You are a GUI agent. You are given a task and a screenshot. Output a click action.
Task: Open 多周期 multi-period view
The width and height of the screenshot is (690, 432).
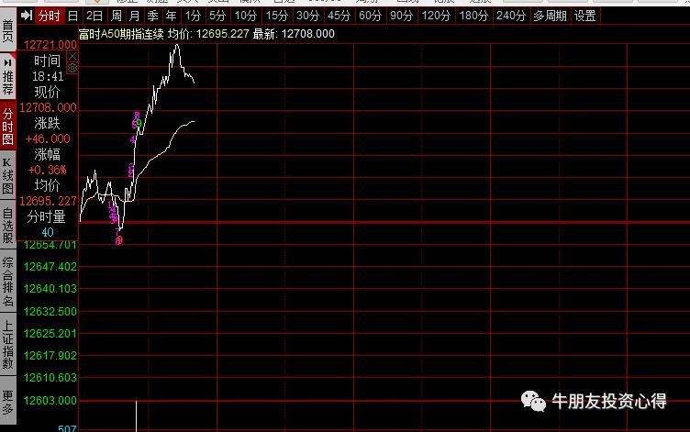(x=550, y=17)
